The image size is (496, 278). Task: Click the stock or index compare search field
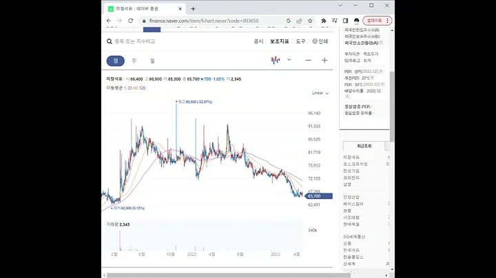pyautogui.click(x=135, y=41)
